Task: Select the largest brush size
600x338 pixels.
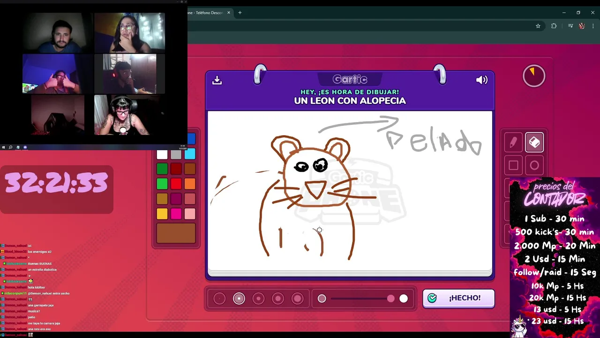Action: point(298,299)
